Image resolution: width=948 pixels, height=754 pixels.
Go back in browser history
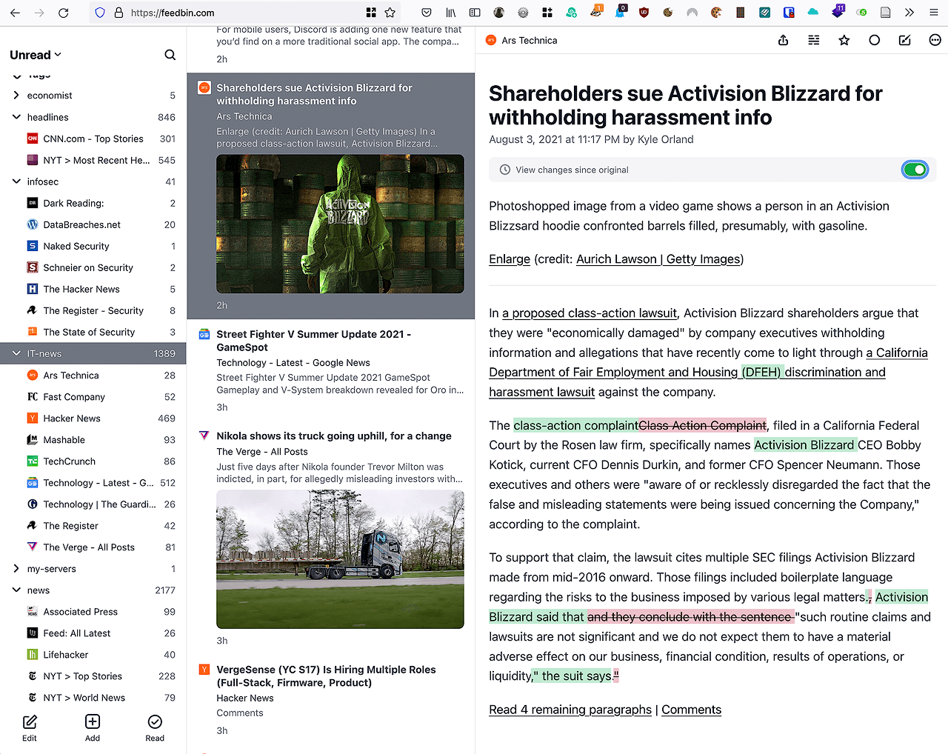(x=15, y=13)
